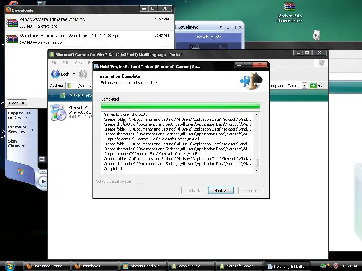This screenshot has height=271, width=362.
Task: Click the install log scrollbar thumb
Action: click(256, 163)
